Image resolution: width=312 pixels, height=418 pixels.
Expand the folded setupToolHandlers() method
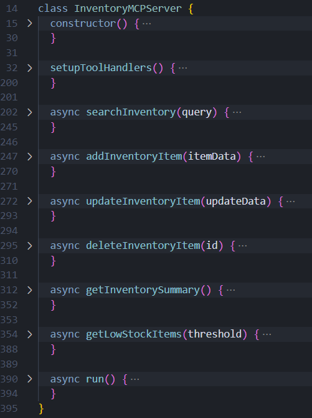point(30,68)
